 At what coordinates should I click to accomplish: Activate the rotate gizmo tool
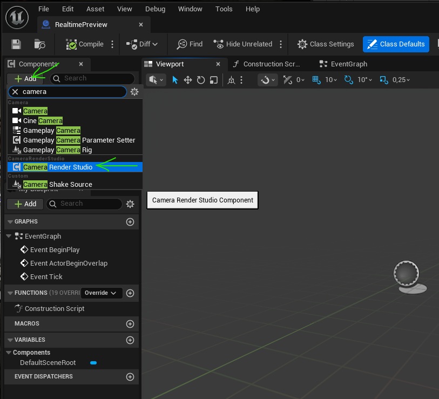click(200, 80)
